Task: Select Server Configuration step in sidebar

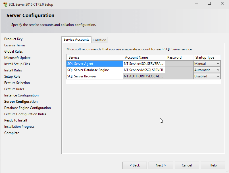Action: pyautogui.click(x=21, y=102)
